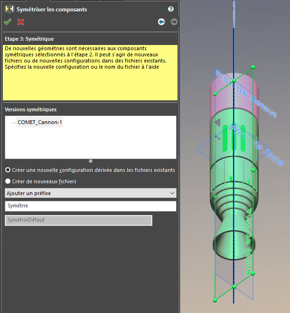Select the Plan de dessus label in viewport
This screenshot has height=313, width=290.
[x=246, y=94]
